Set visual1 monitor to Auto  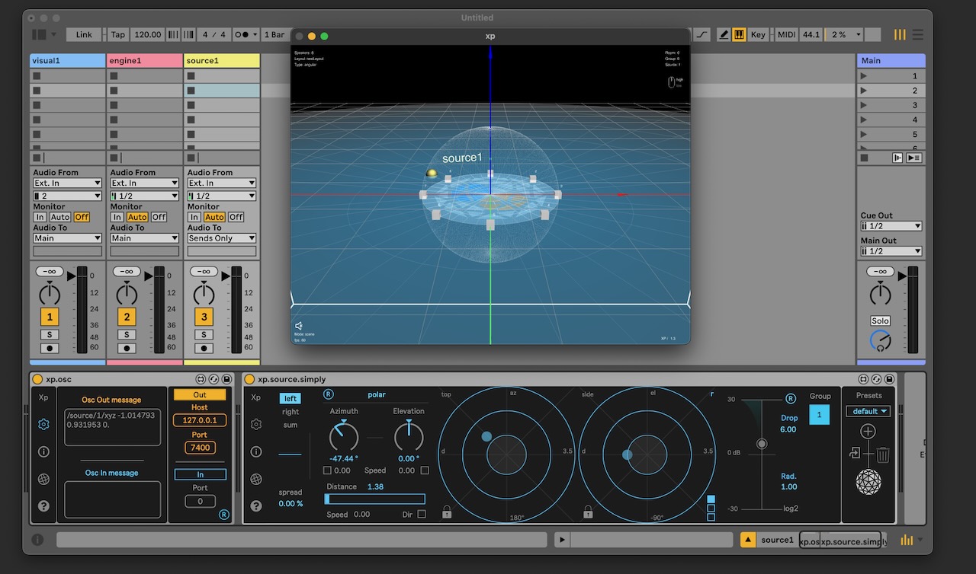coord(60,217)
